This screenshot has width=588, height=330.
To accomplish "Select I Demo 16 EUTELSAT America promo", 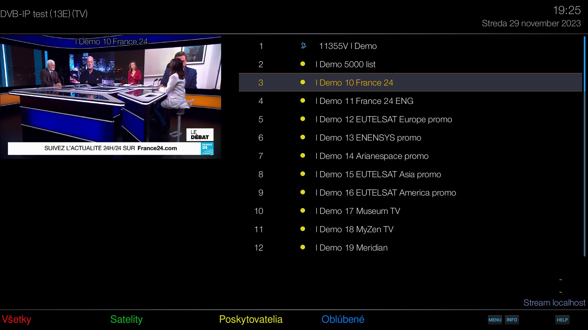I will click(x=410, y=193).
